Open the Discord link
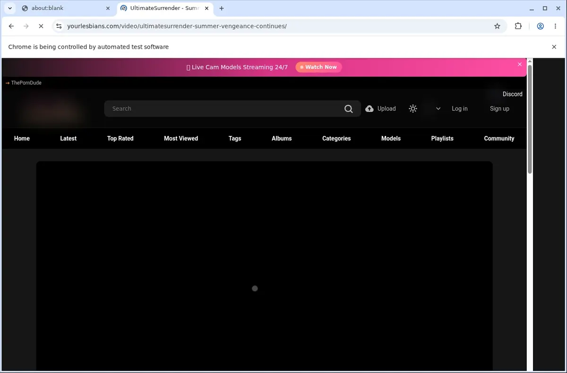The width and height of the screenshot is (567, 373). coord(512,94)
